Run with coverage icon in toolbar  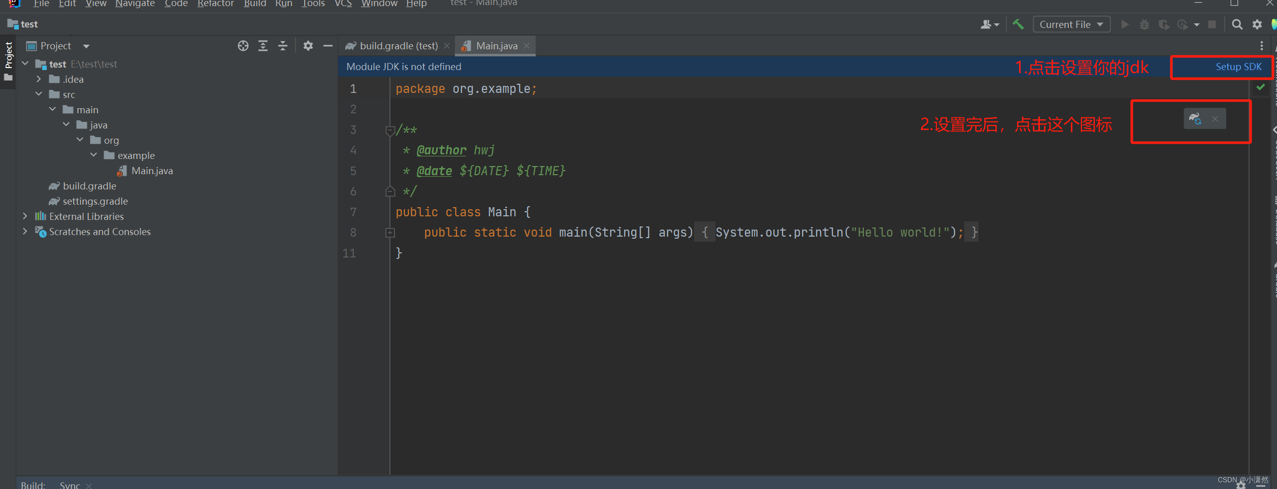[1164, 24]
